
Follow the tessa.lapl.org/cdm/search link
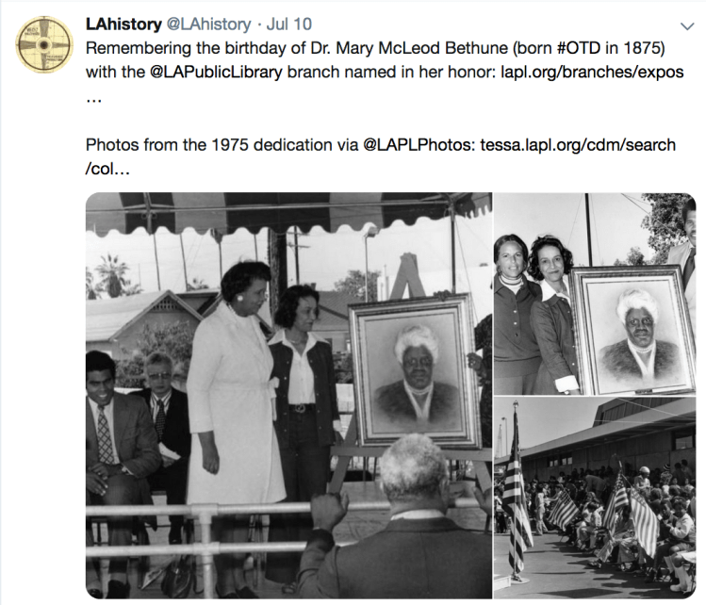(x=578, y=145)
